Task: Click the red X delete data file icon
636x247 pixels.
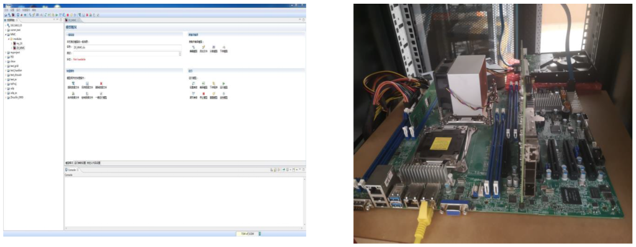Action: click(x=101, y=83)
